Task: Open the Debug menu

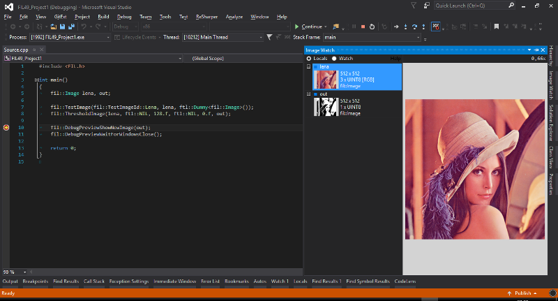Action: pyautogui.click(x=124, y=17)
